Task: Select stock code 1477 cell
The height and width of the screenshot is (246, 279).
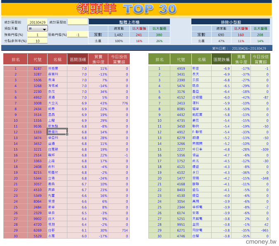Action: click(x=181, y=178)
